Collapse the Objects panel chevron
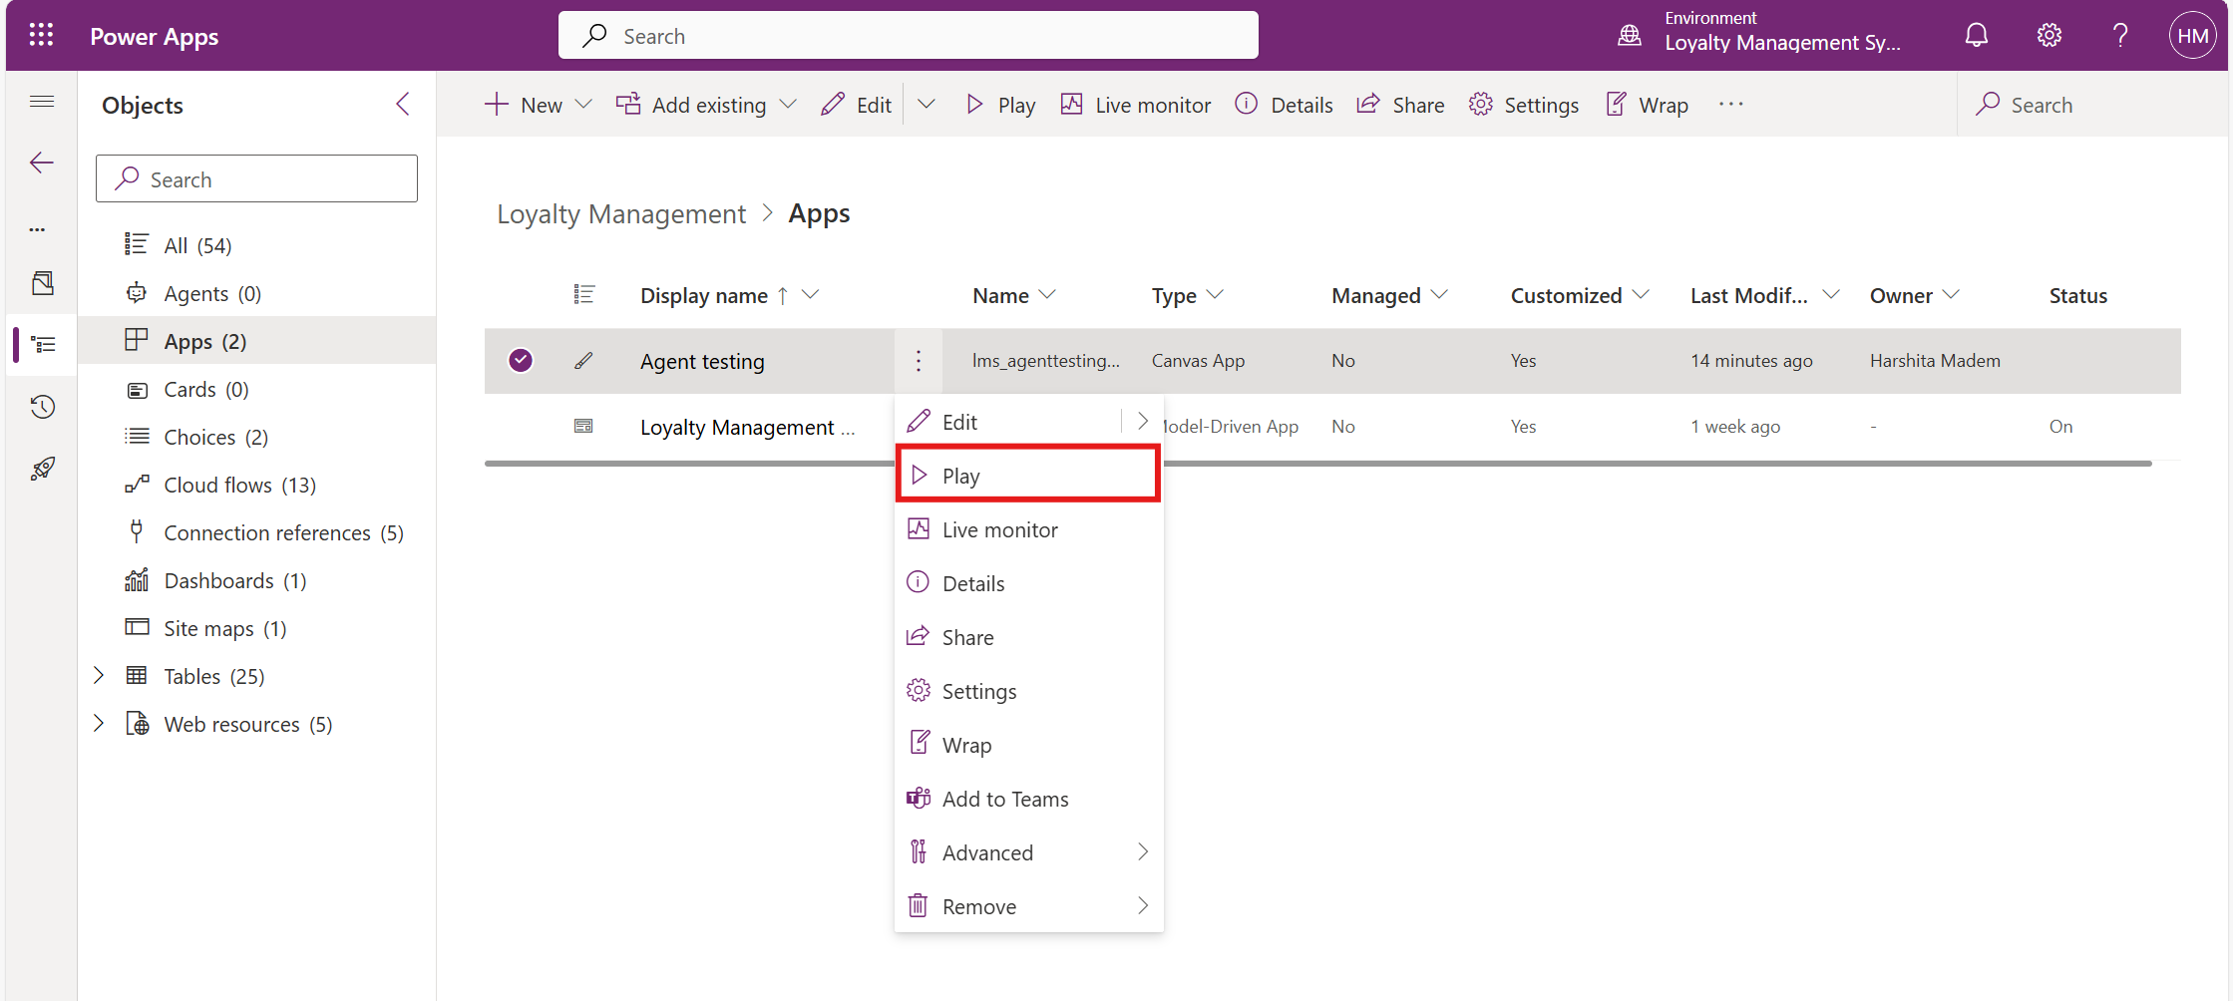 403,105
